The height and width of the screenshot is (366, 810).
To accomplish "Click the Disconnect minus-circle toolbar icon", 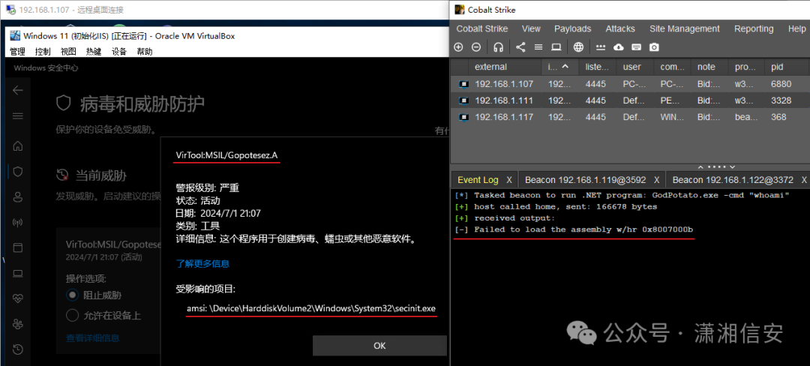I will 476,47.
